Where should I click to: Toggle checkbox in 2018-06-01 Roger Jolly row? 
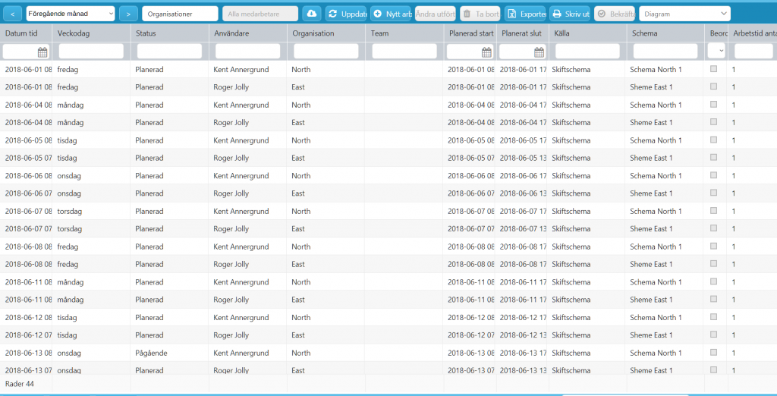pyautogui.click(x=713, y=86)
